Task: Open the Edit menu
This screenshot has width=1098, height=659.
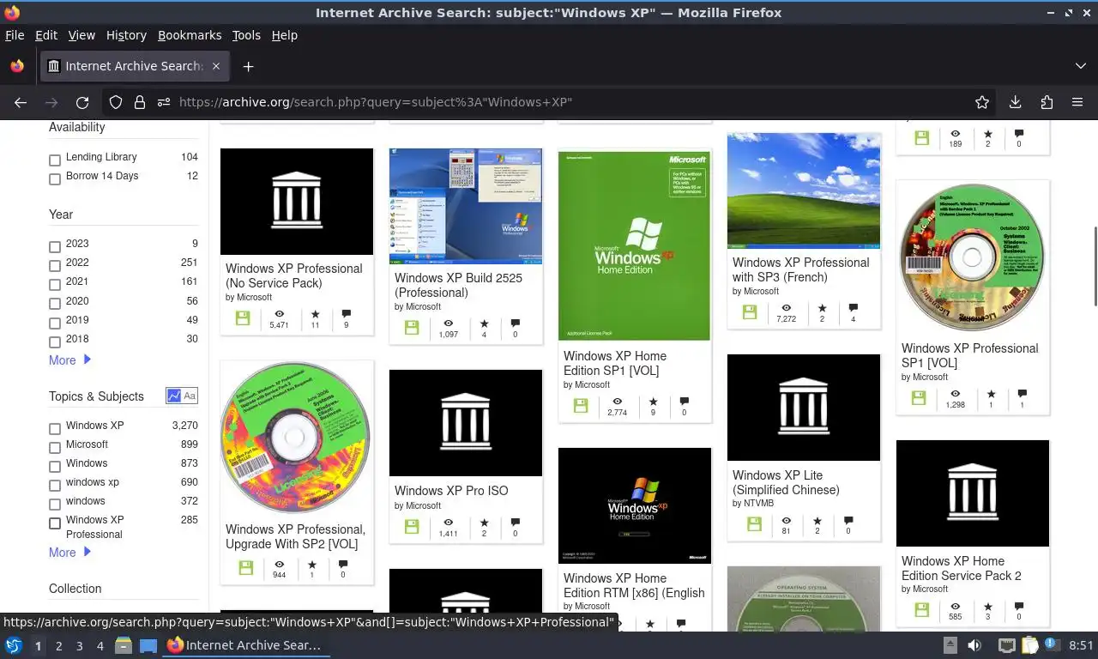Action: 46,35
